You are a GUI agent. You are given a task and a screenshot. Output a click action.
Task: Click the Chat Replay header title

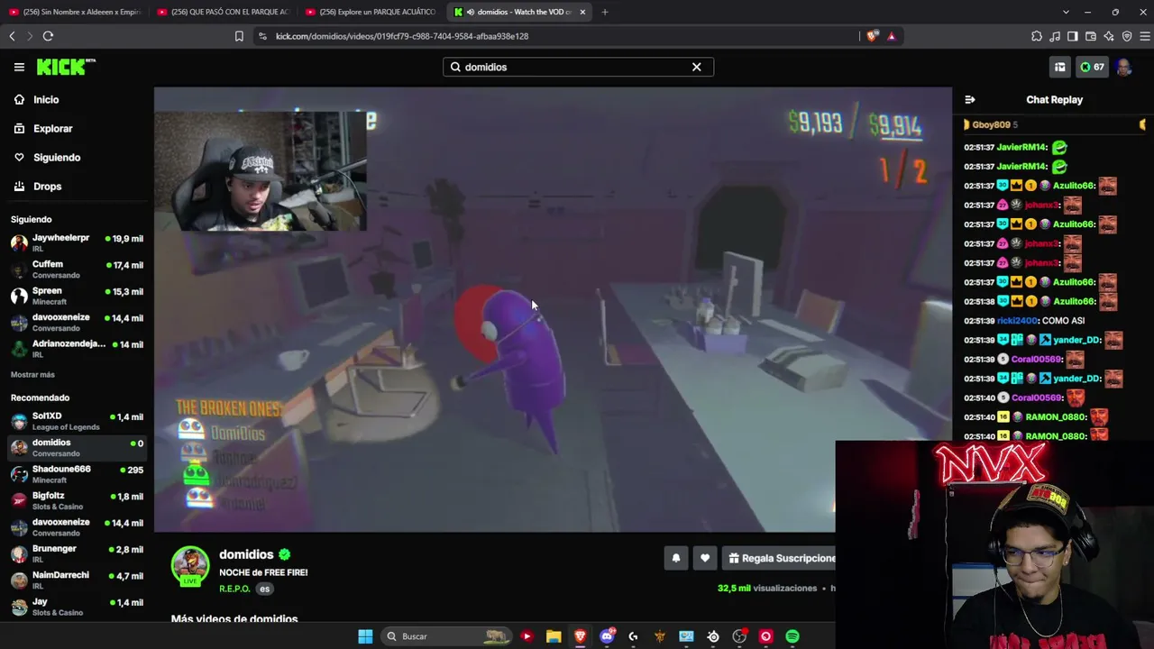[1054, 100]
